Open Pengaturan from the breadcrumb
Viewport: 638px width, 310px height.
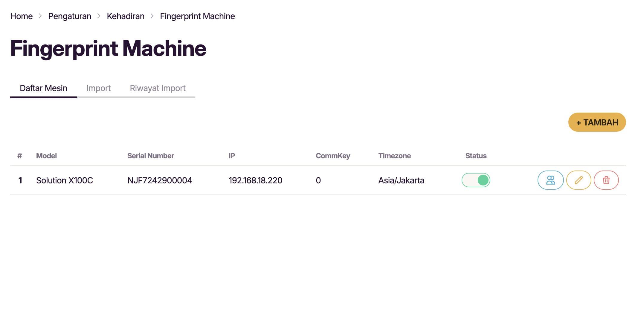point(70,16)
